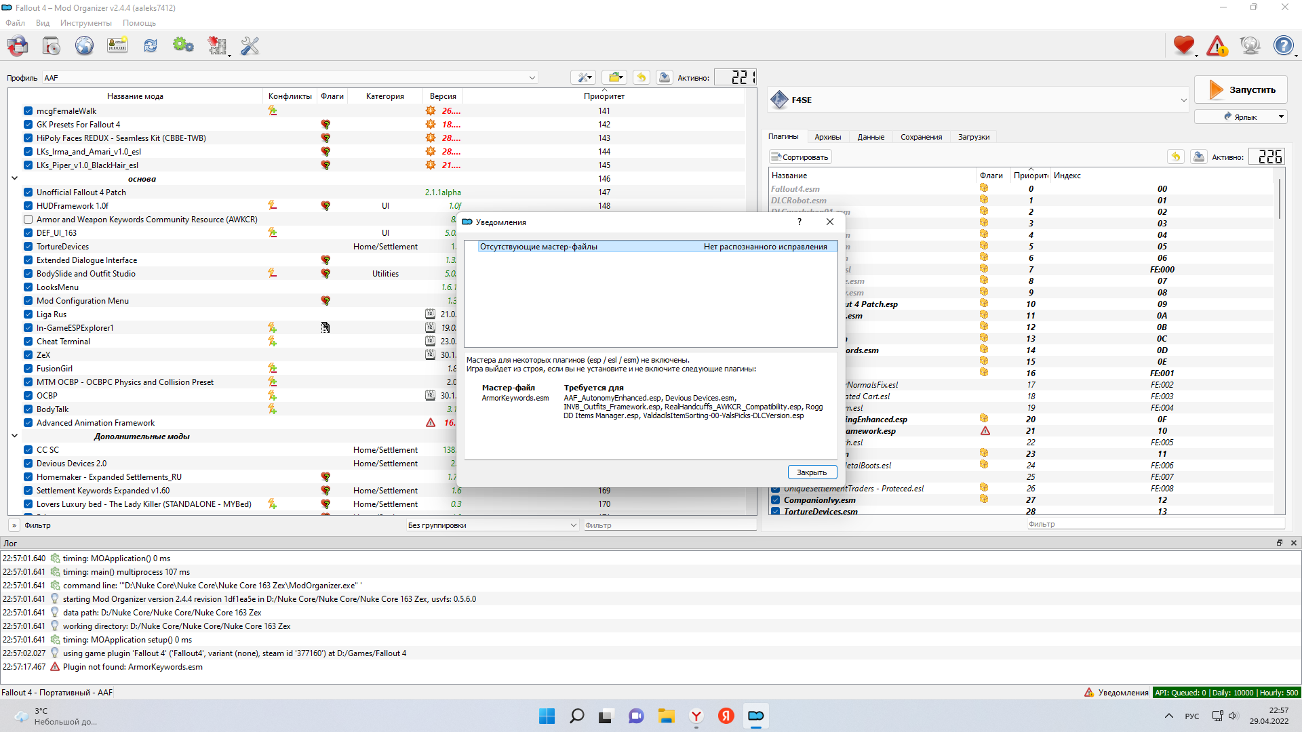Open settings via wrench and screwdriver icon
The height and width of the screenshot is (732, 1302).
[x=250, y=46]
